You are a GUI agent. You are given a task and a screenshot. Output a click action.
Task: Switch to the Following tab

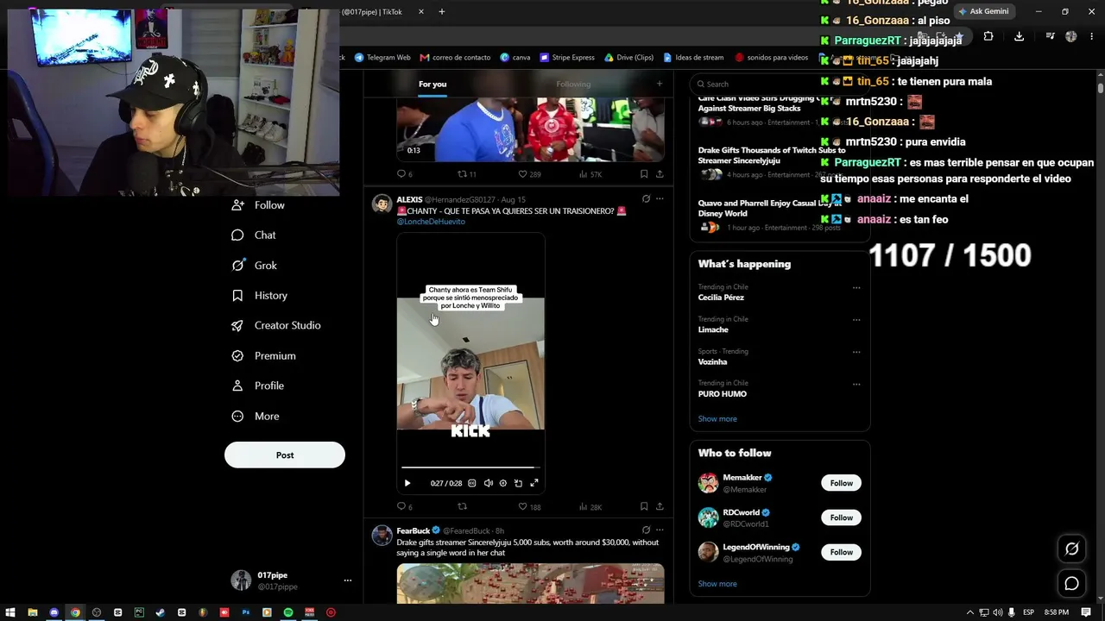coord(573,84)
